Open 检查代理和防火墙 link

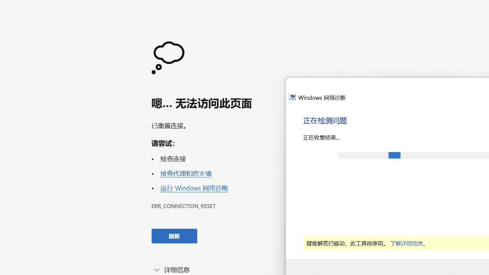point(186,173)
